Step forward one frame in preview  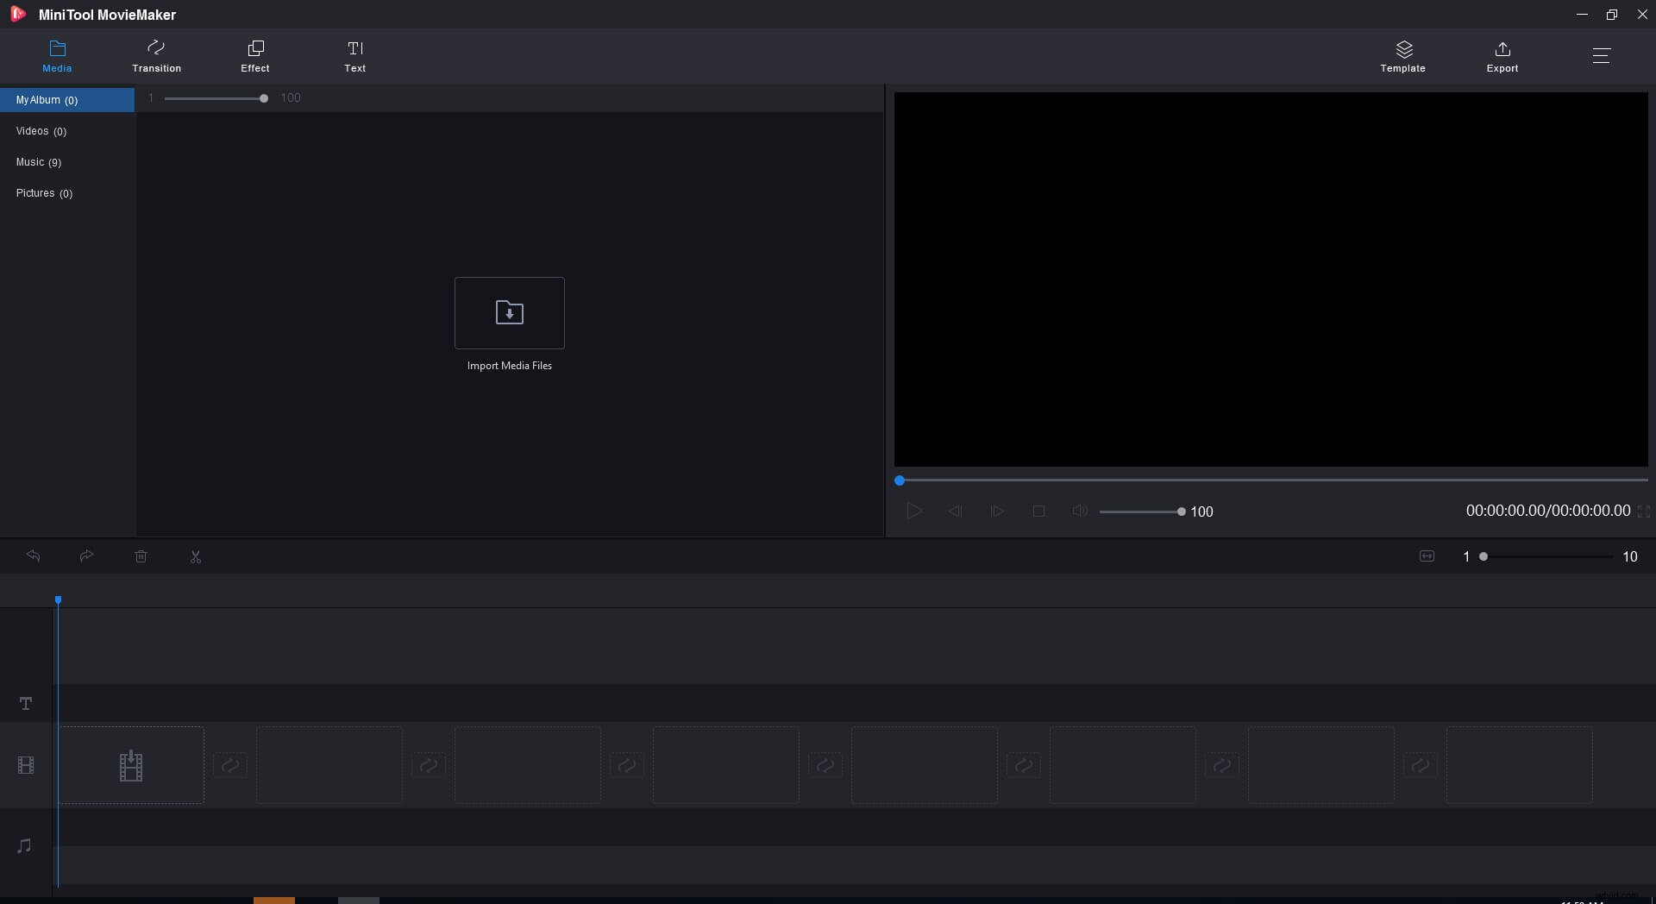tap(997, 511)
